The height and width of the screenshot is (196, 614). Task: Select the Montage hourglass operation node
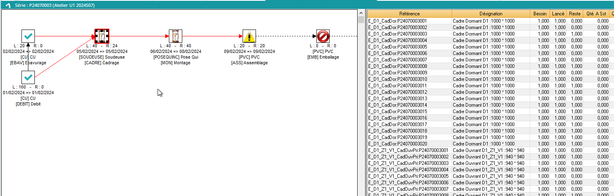click(175, 36)
